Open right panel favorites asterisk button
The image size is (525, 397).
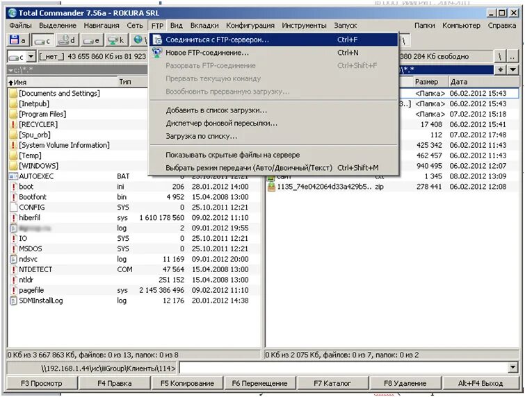tap(500, 70)
